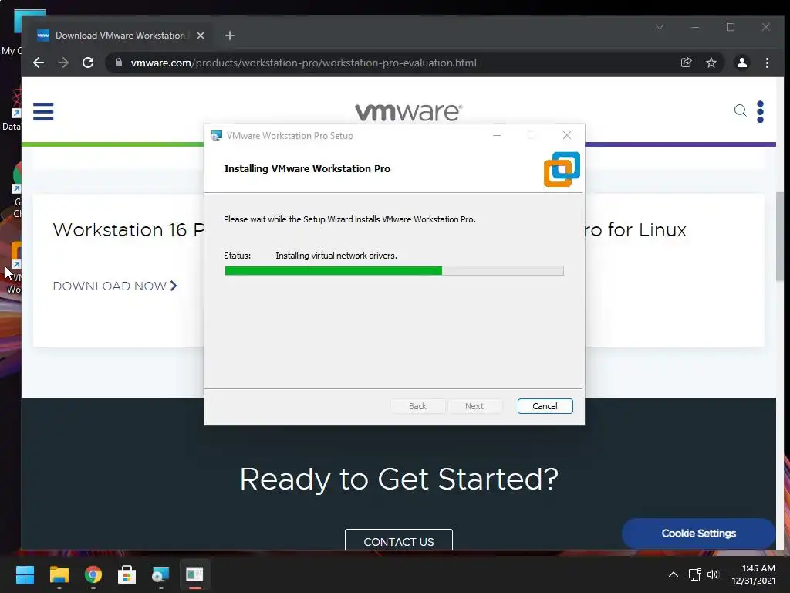Open the volume control in tray
Image resolution: width=790 pixels, height=593 pixels.
tap(713, 574)
